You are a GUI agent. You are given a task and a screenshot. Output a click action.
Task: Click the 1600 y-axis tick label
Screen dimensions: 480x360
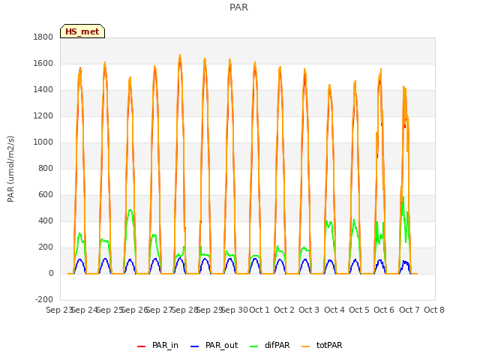point(43,63)
